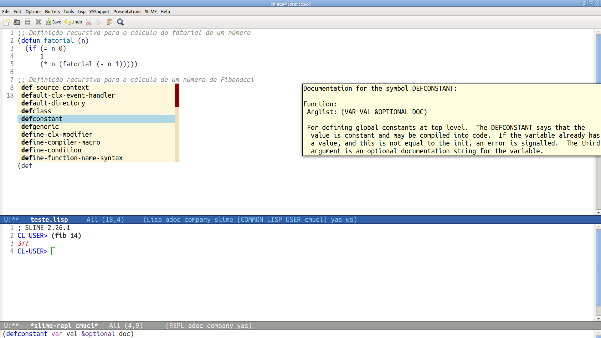Copy the selection
Viewport: 601px width, 338px height.
[x=99, y=22]
